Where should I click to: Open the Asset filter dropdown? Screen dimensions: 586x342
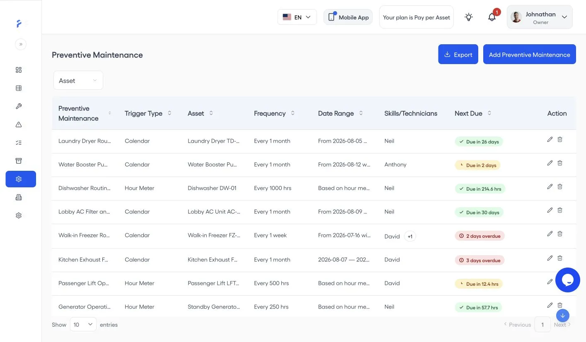pyautogui.click(x=78, y=80)
